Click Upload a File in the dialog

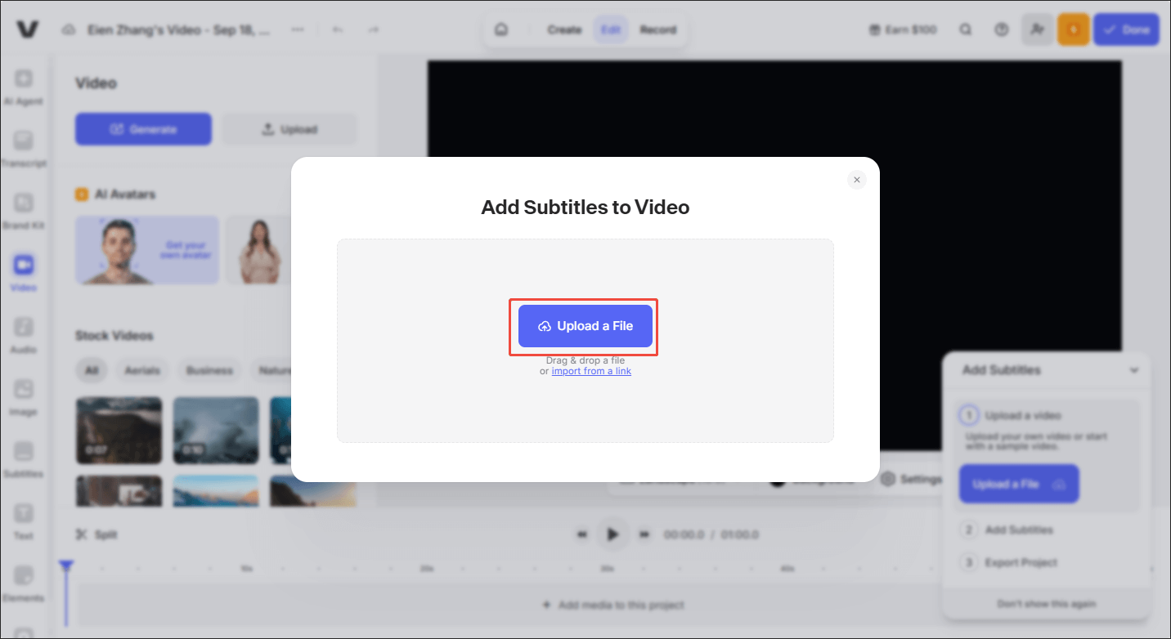click(585, 326)
